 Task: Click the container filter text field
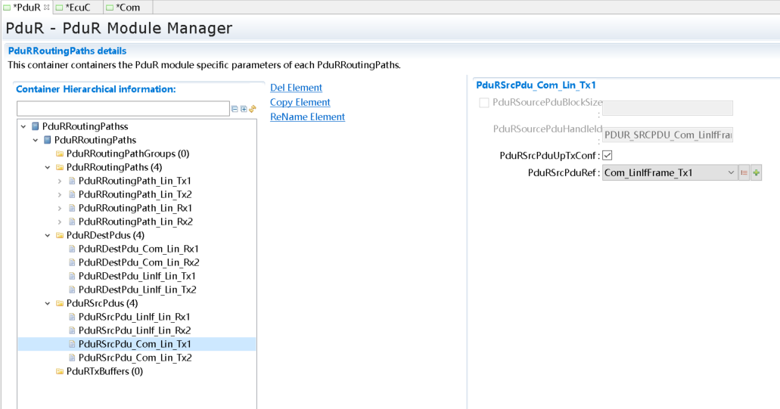click(x=123, y=109)
